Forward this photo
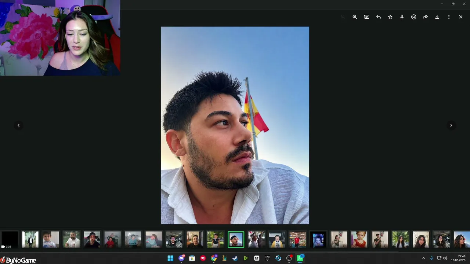This screenshot has width=470, height=264. (x=425, y=17)
